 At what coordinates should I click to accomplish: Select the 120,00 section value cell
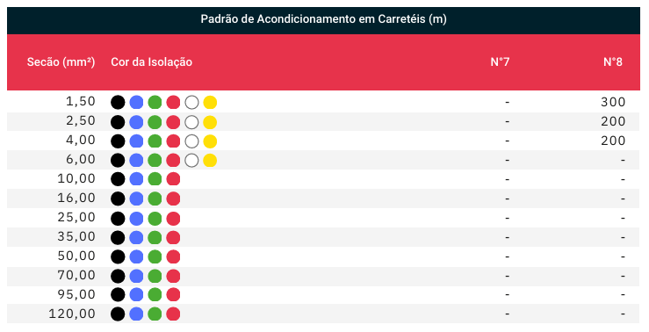[x=72, y=314]
